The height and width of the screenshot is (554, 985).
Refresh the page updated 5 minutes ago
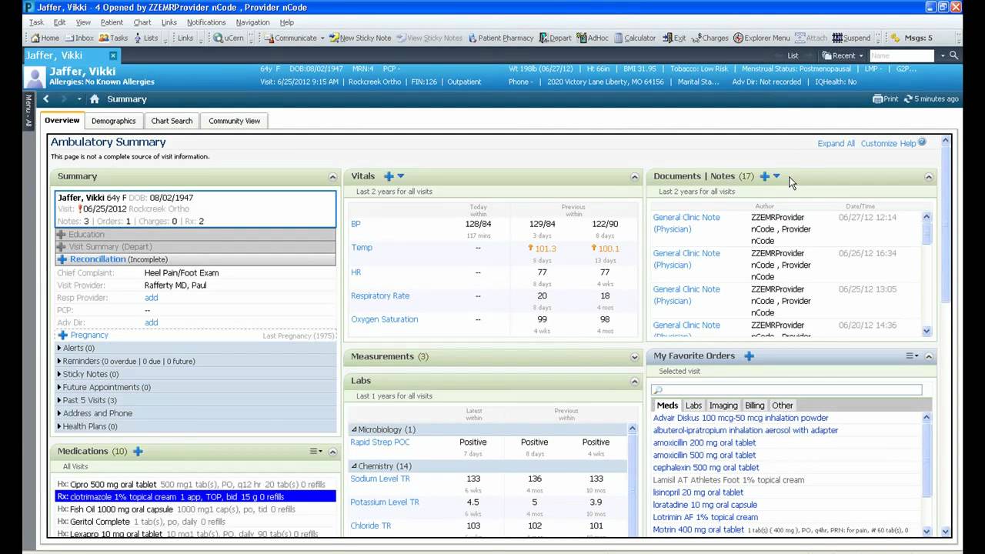point(931,99)
